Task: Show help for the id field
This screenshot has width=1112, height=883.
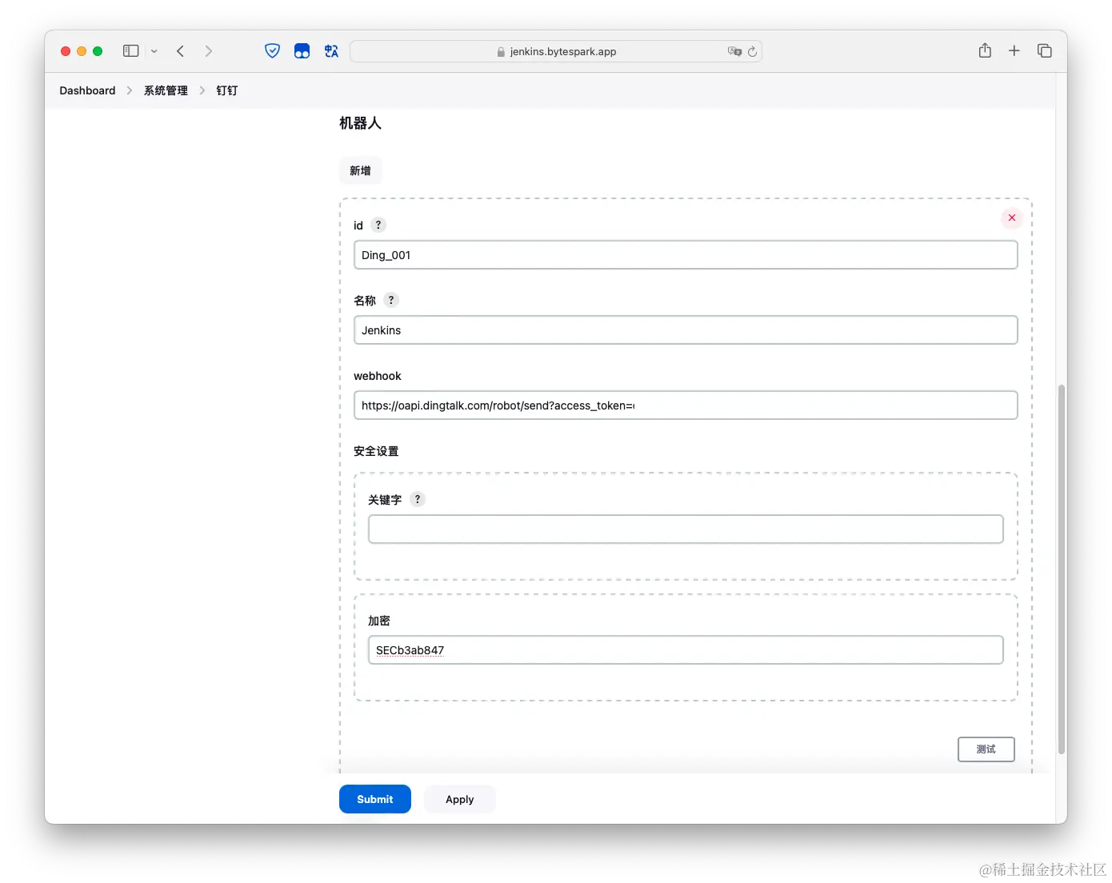Action: 378,225
